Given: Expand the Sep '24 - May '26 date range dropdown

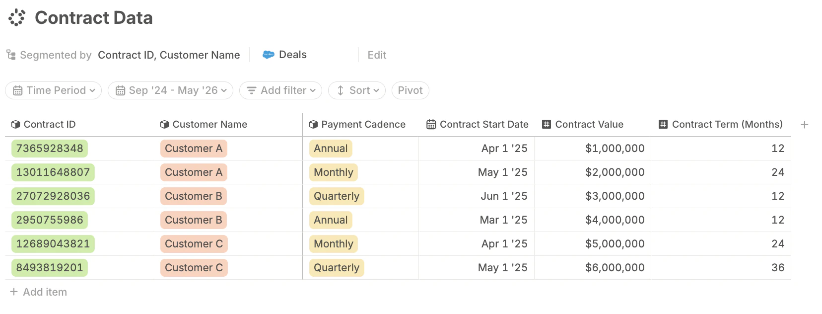Looking at the screenshot, I should [x=170, y=90].
